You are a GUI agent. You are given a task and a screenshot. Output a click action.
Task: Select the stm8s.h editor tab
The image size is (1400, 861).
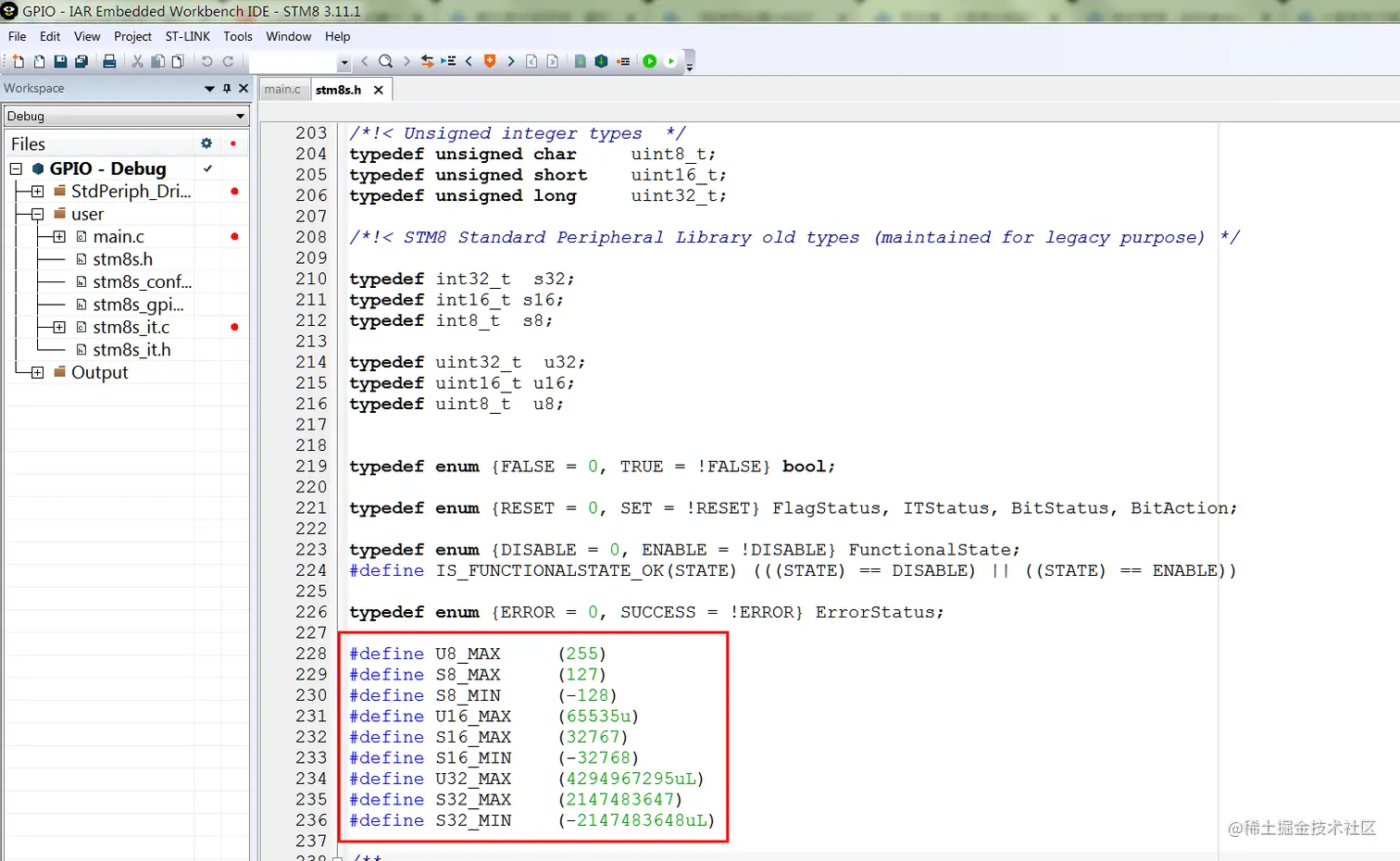point(338,90)
